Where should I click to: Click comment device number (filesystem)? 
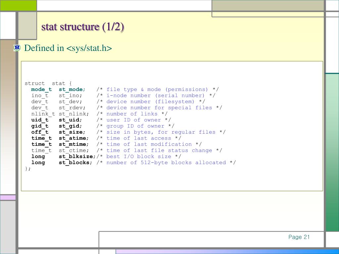coord(150,102)
